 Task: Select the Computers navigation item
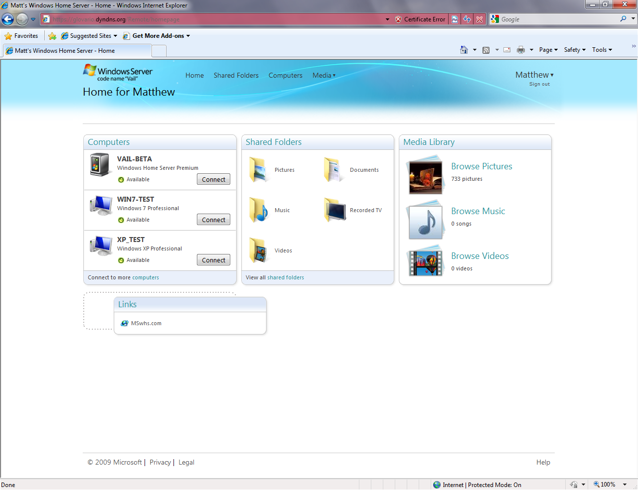click(285, 75)
